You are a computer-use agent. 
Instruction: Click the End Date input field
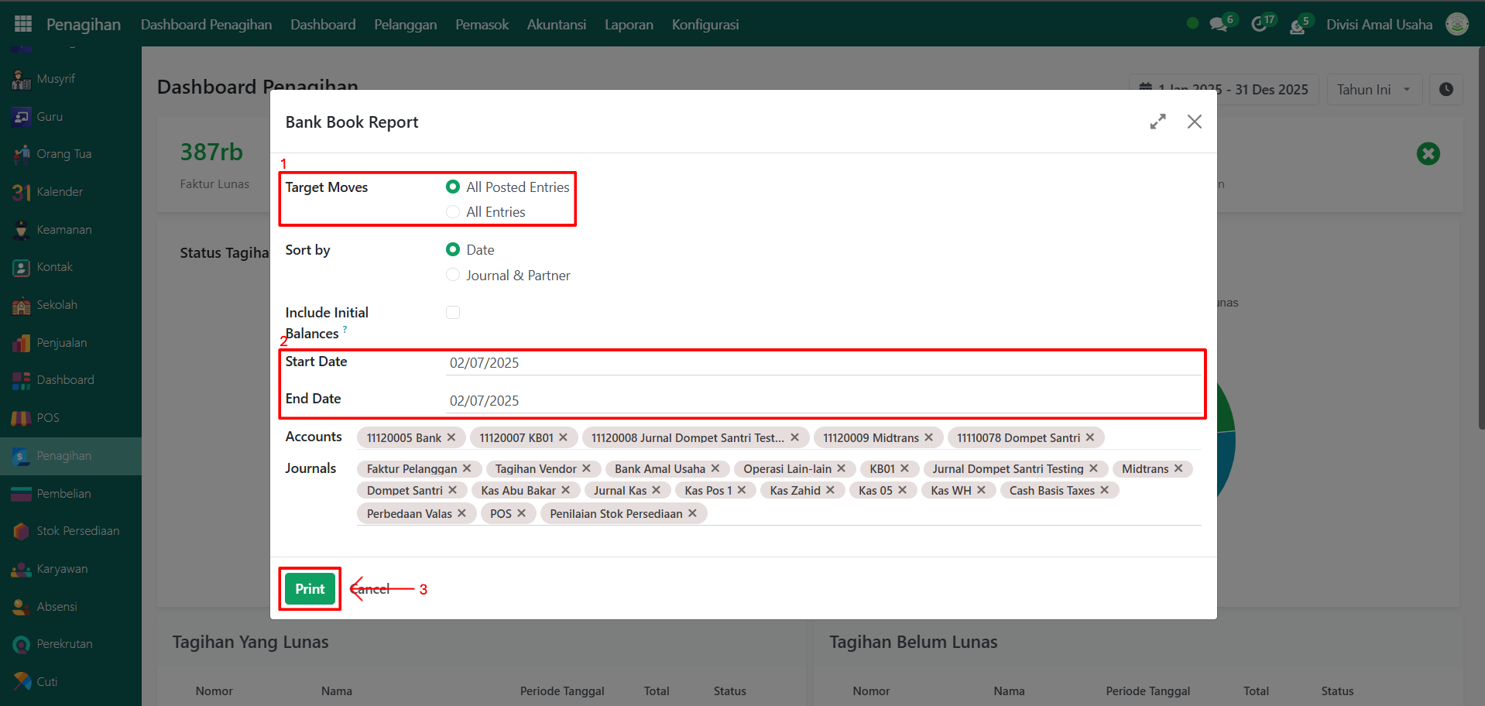821,401
